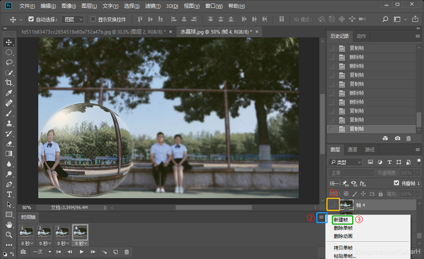
Task: Select the Eraser tool
Action: tap(9, 144)
